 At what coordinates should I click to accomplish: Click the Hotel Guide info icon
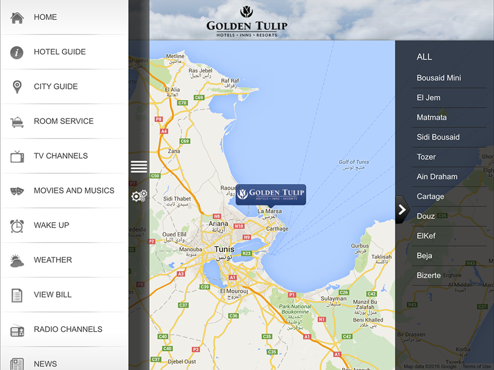coord(17,52)
